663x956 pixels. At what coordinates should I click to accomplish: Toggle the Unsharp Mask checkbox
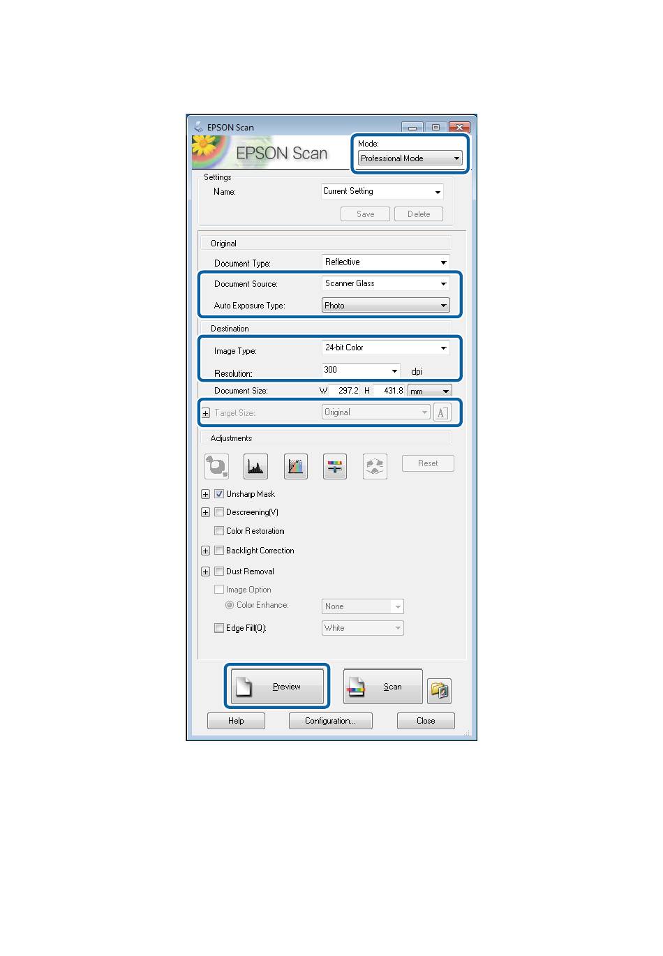click(219, 494)
